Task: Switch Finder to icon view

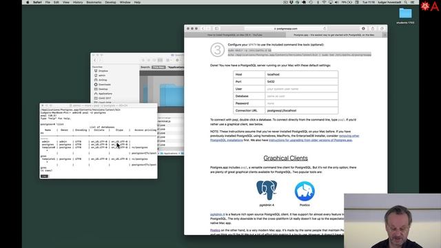Action: 143,60
